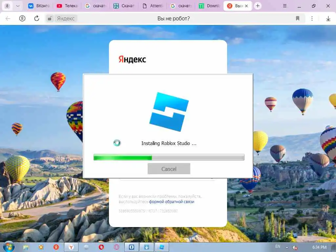This screenshot has width=336, height=252.
Task: Click the site security lock icon
Action: coord(50,18)
